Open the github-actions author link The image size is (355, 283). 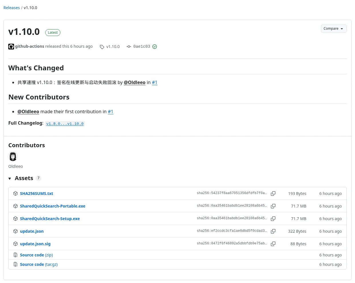pos(29,46)
